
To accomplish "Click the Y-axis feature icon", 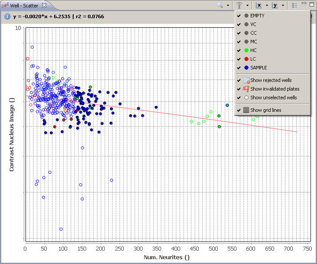I will coord(275,5).
